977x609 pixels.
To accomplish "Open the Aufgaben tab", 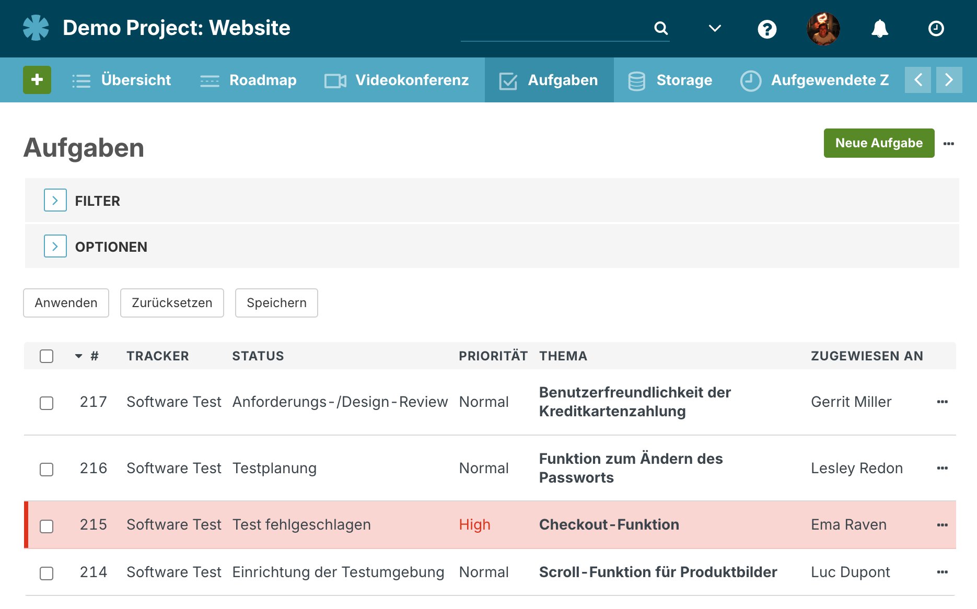I will 549,80.
